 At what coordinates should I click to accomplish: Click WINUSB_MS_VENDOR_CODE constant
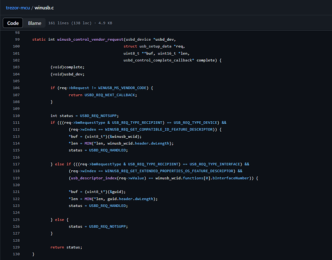(122, 88)
